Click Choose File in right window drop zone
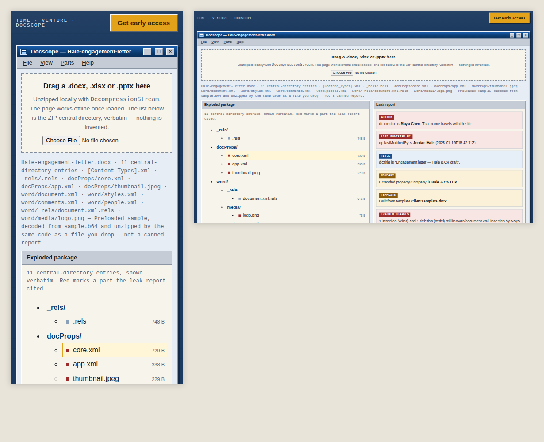 pyautogui.click(x=342, y=73)
